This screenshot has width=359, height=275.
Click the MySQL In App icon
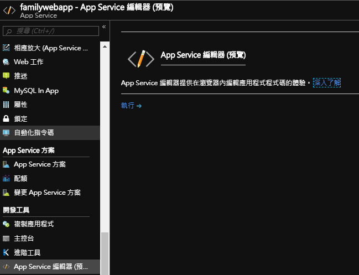6,90
